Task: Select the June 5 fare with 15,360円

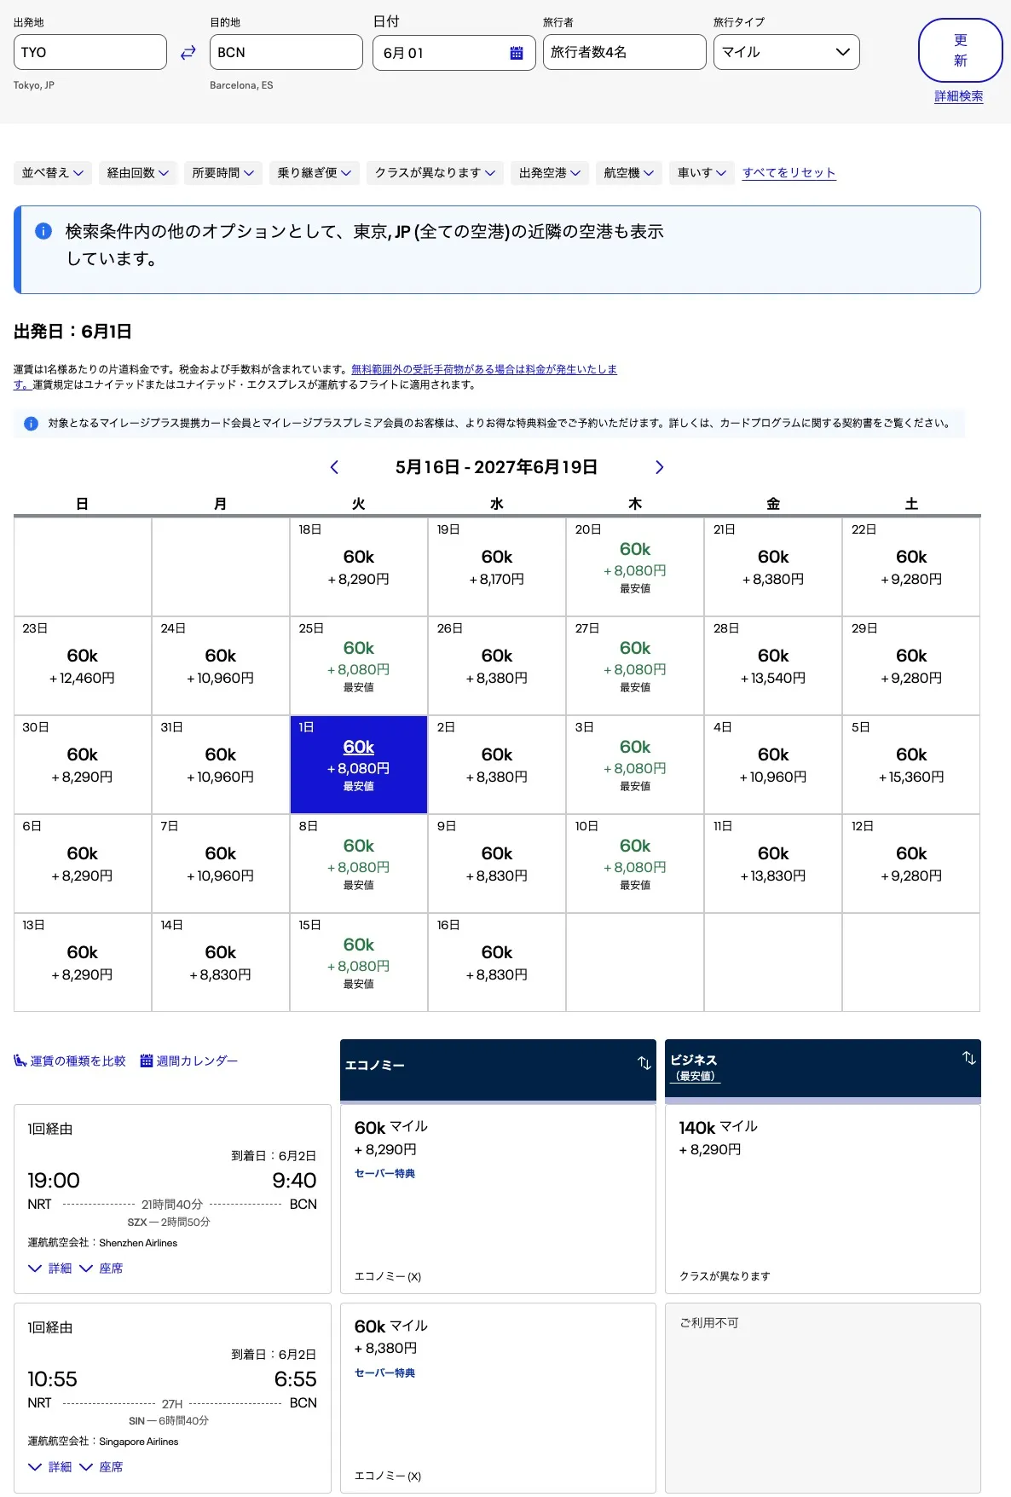Action: 911,765
